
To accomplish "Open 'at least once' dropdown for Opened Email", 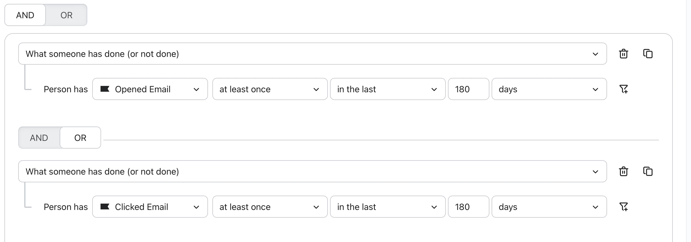I will pyautogui.click(x=270, y=89).
